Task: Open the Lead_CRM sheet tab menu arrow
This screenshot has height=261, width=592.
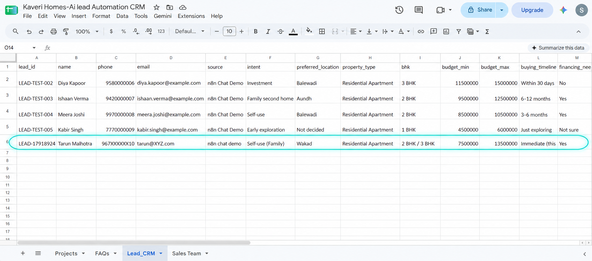Action: [161, 253]
